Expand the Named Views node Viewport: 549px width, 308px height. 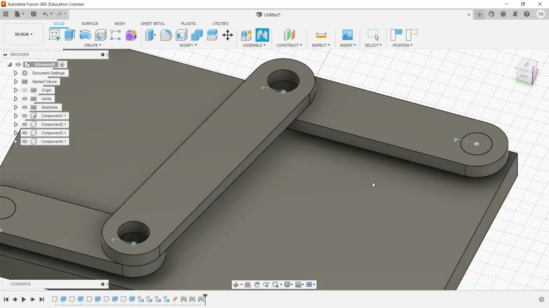pyautogui.click(x=16, y=82)
